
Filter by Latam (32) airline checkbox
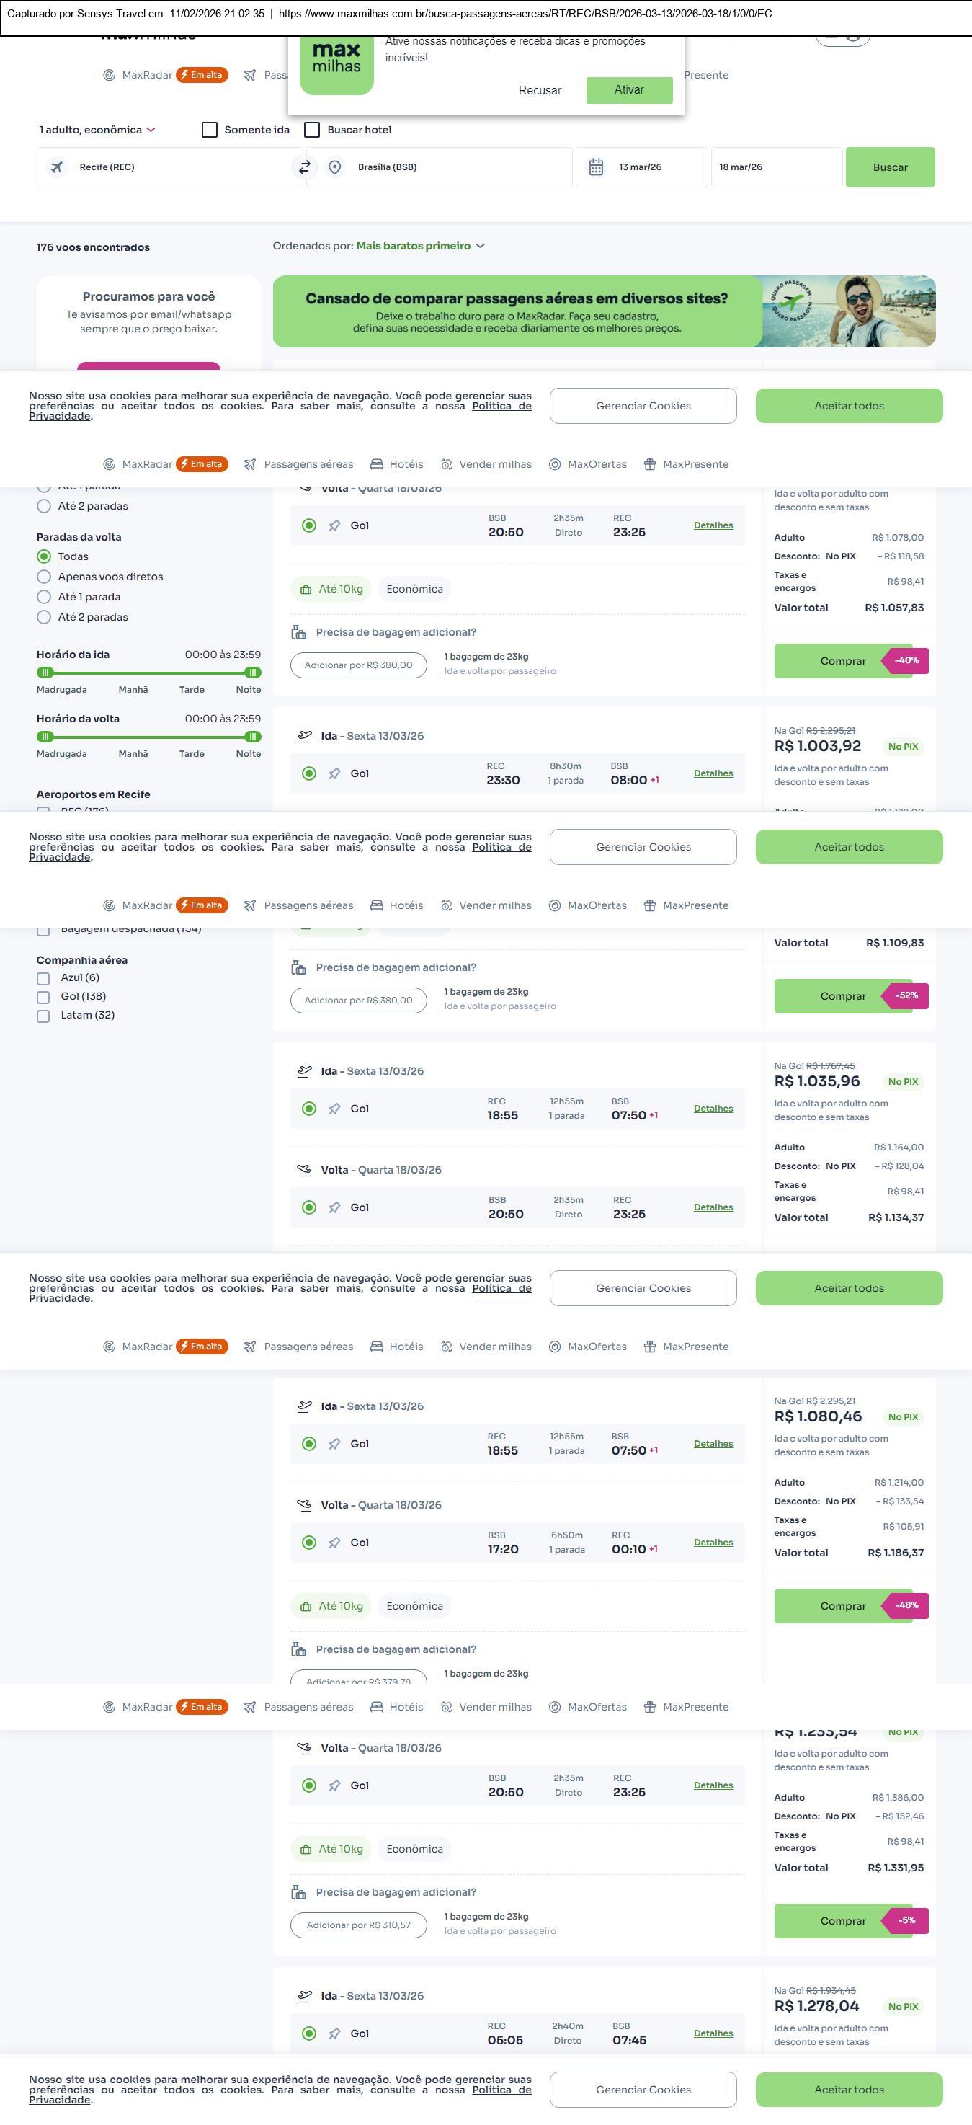(44, 1016)
